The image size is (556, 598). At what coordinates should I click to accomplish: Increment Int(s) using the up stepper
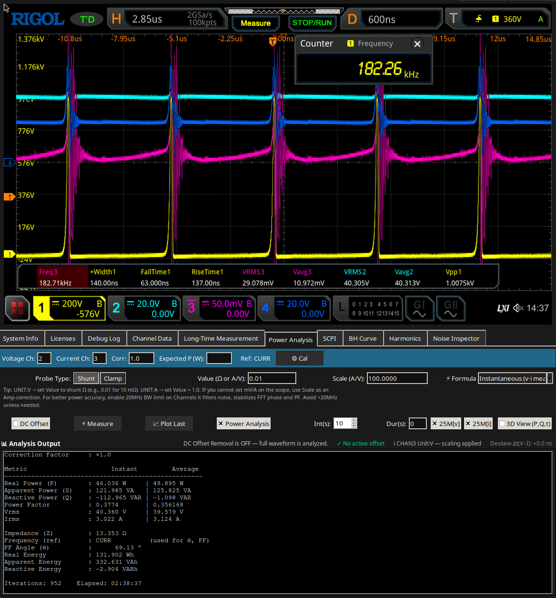pyautogui.click(x=353, y=421)
